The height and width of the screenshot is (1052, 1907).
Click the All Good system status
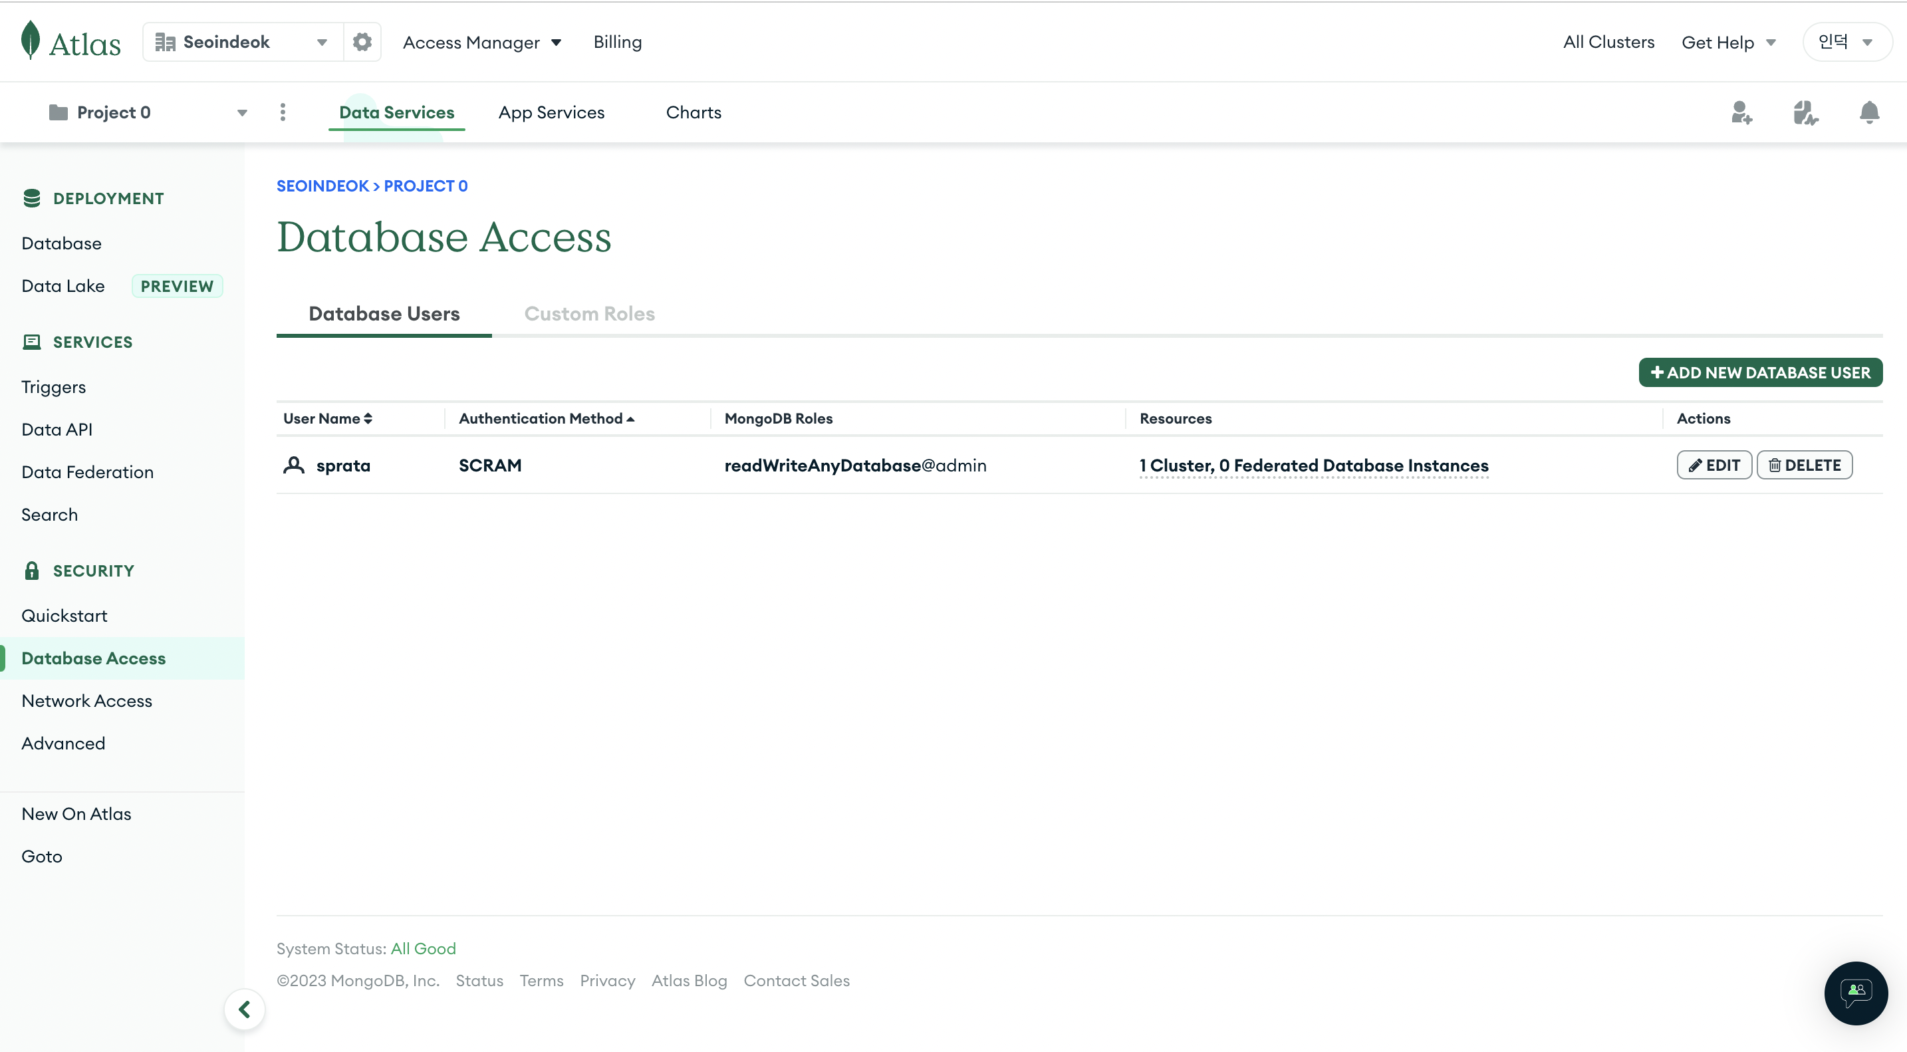tap(424, 948)
